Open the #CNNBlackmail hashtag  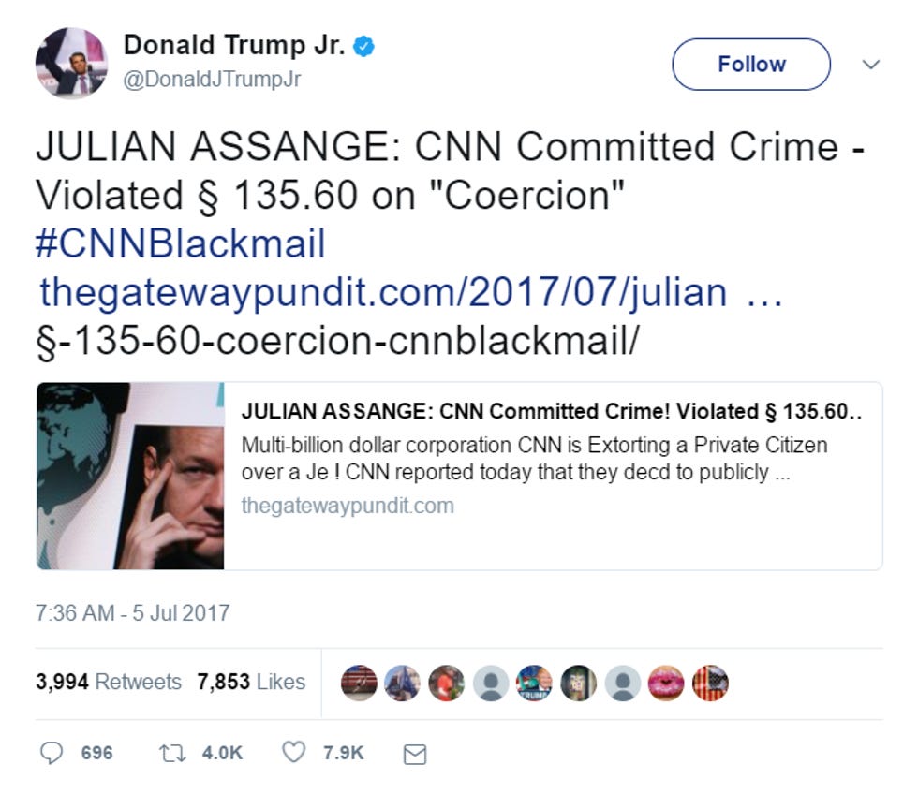pyautogui.click(x=180, y=243)
